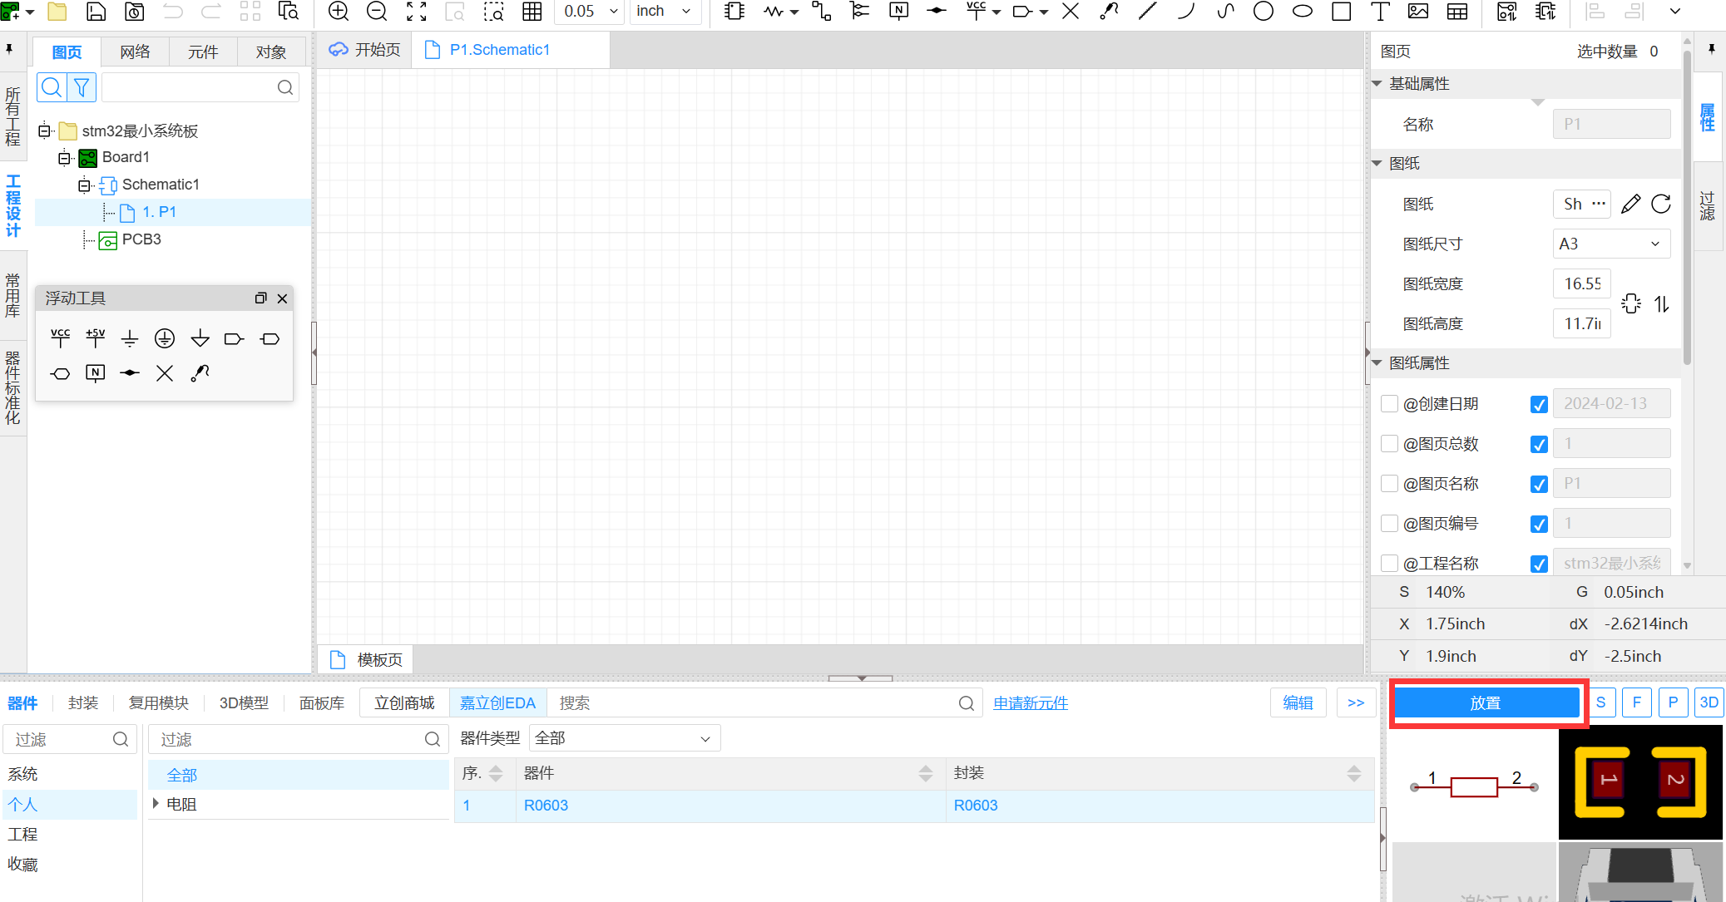The height and width of the screenshot is (902, 1726).
Task: Click the no-connect marker tool
Action: [x=165, y=372]
